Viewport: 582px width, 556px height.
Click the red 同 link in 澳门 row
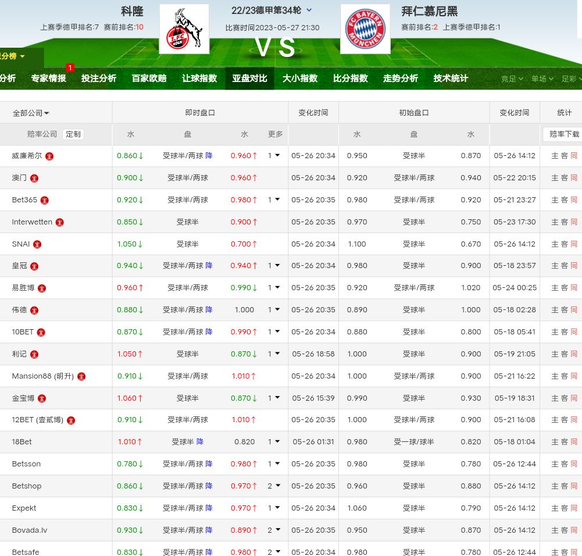pos(574,178)
